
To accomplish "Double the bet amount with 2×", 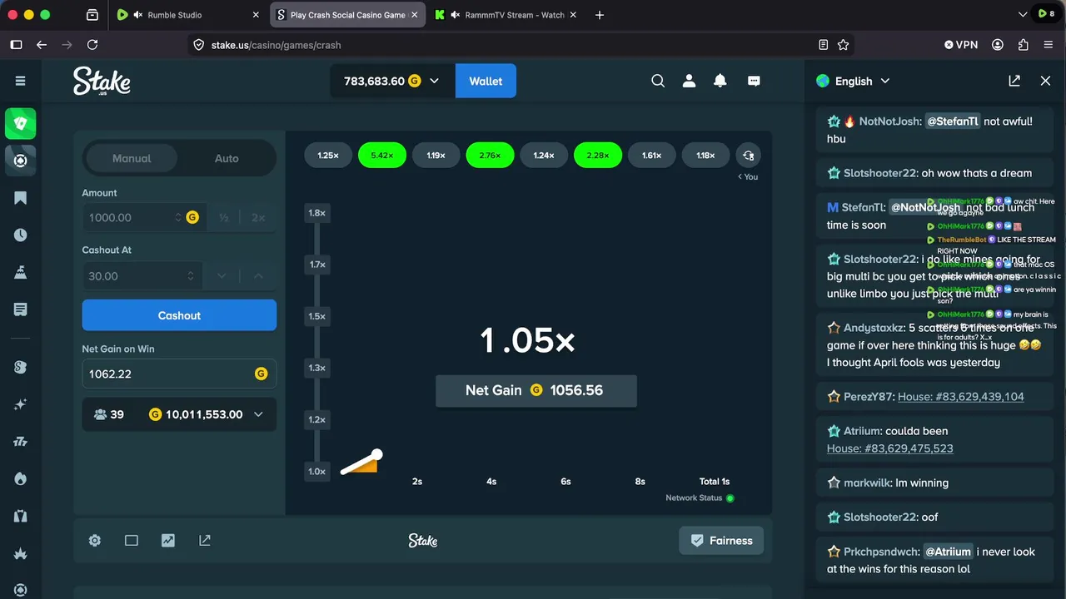I will pyautogui.click(x=258, y=217).
